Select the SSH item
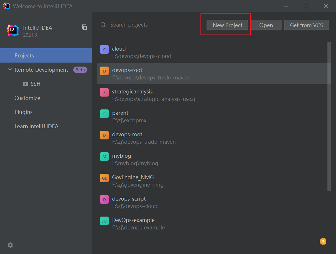This screenshot has width=336, height=254. [36, 84]
